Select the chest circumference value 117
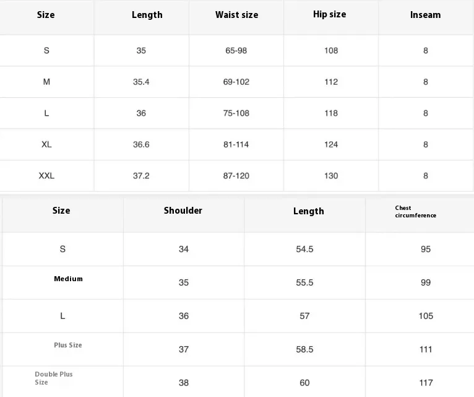474x397 pixels. coord(426,383)
